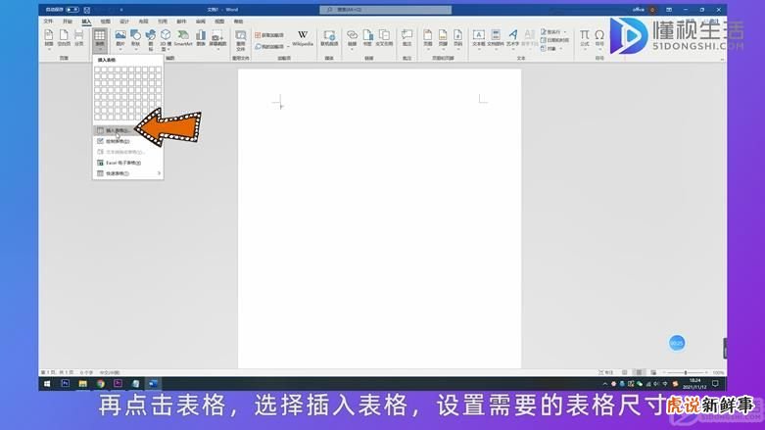Insert icons (图标)

click(x=151, y=40)
